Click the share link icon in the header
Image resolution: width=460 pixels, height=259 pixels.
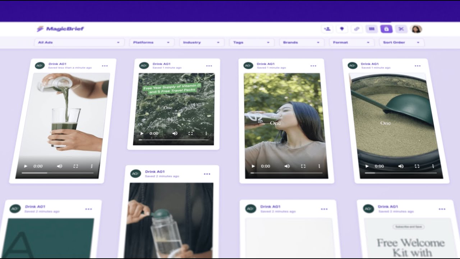[x=357, y=29]
